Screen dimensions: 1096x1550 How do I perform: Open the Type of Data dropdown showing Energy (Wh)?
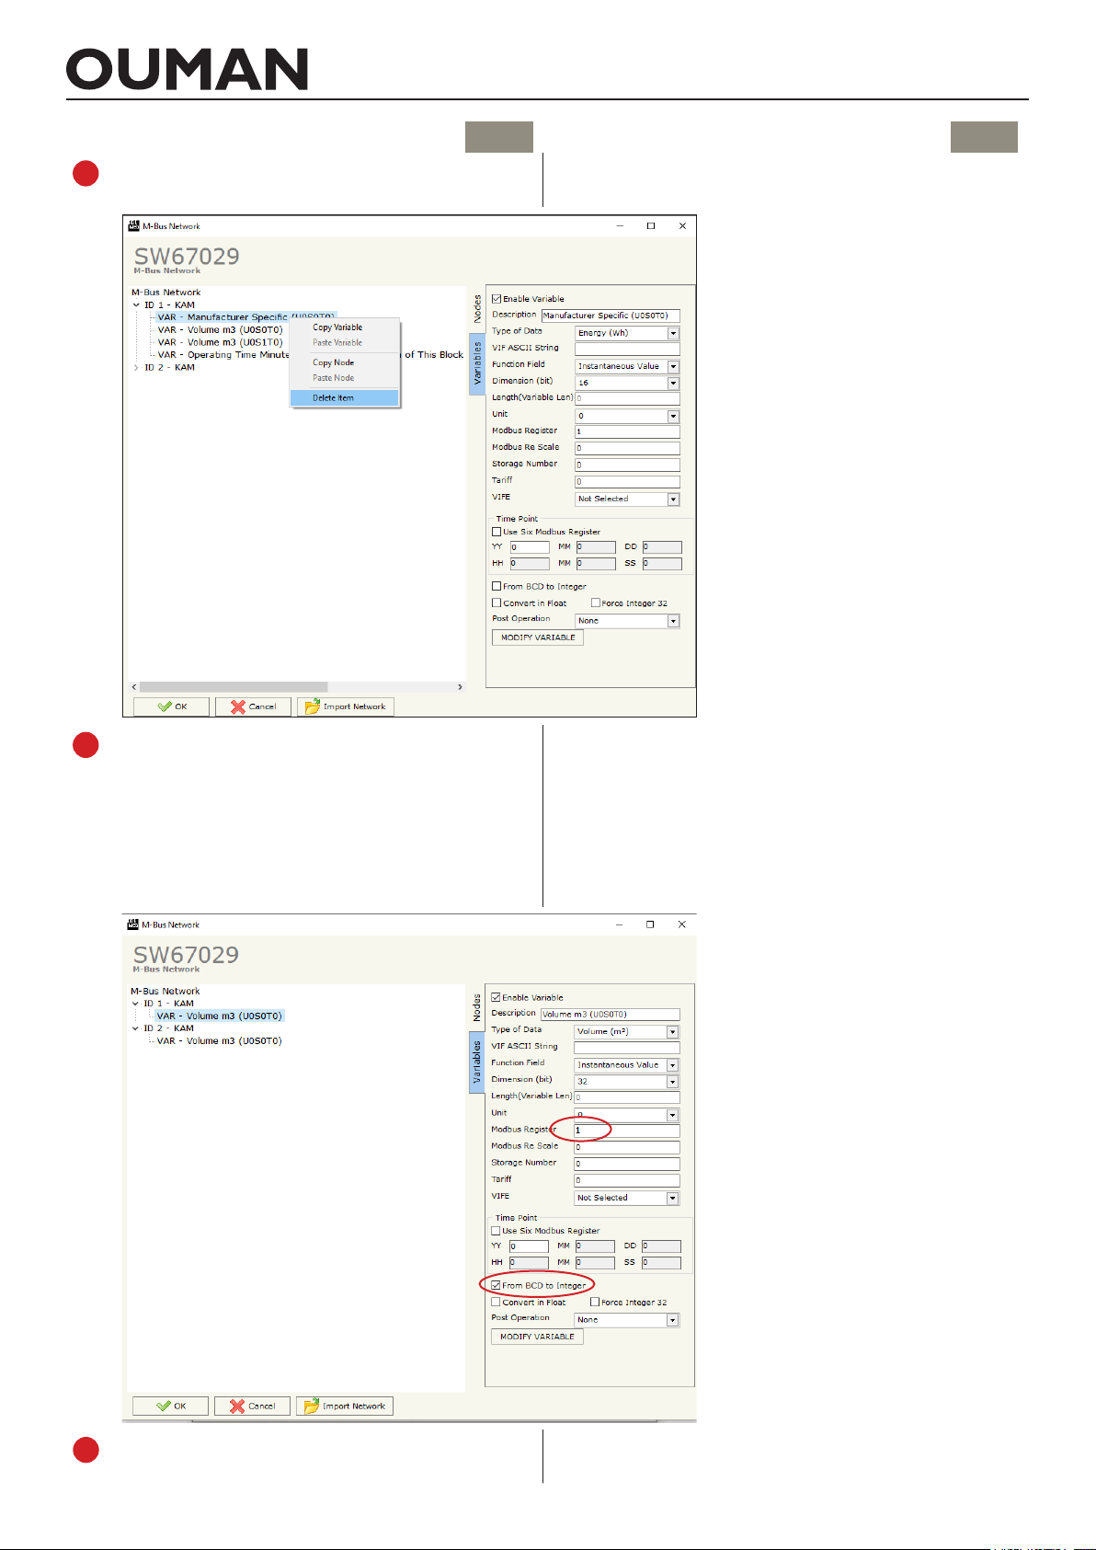click(x=673, y=333)
